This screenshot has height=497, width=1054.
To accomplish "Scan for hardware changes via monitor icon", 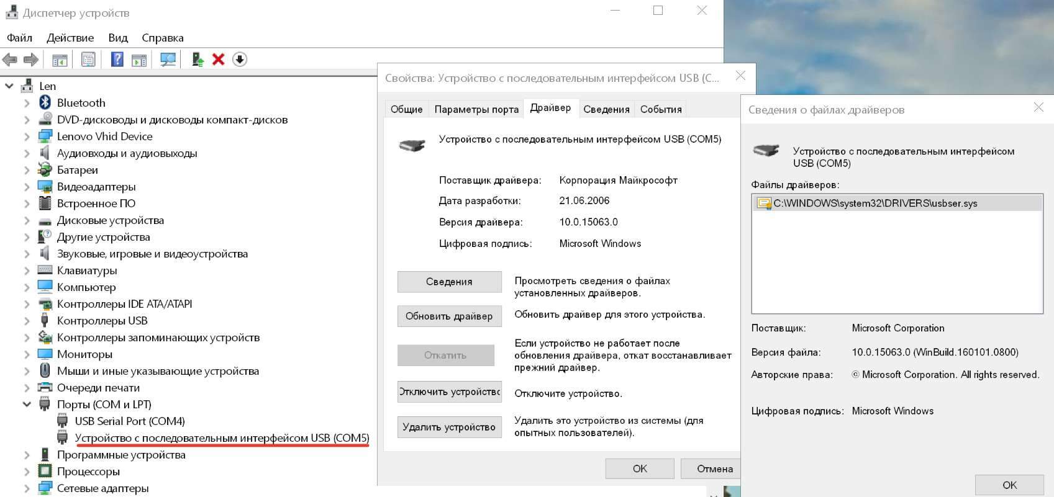I will [168, 60].
